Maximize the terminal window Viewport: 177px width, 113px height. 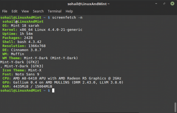tap(164, 4)
